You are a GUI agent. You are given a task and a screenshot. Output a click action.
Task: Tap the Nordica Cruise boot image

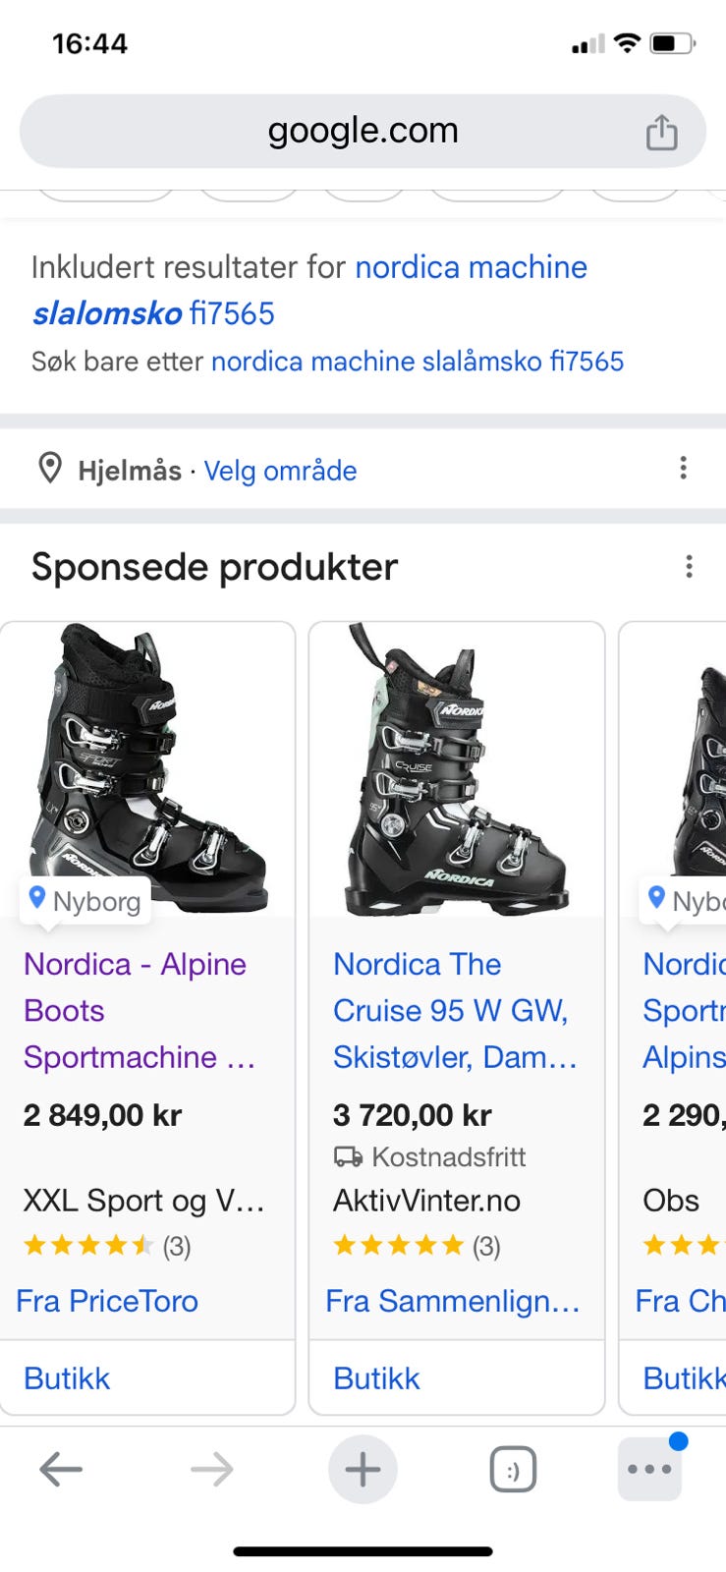click(456, 771)
